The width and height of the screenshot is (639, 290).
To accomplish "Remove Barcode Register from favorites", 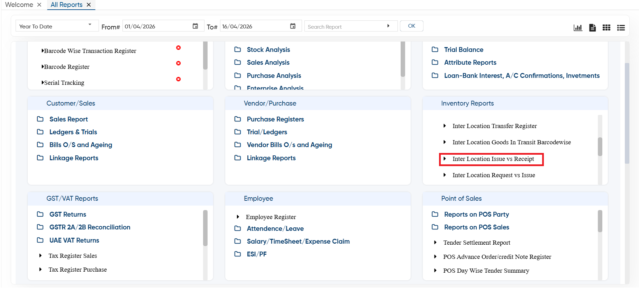I will click(179, 63).
